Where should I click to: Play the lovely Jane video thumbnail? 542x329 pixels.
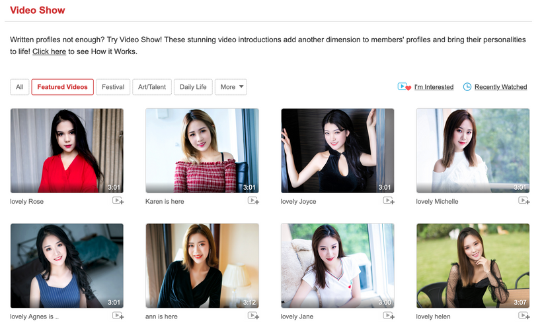tap(337, 266)
